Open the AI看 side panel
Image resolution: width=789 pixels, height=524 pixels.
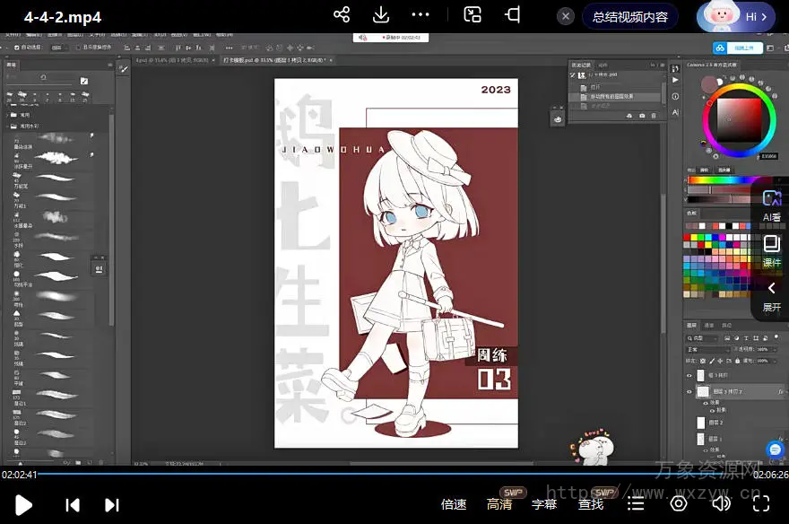coord(771,205)
